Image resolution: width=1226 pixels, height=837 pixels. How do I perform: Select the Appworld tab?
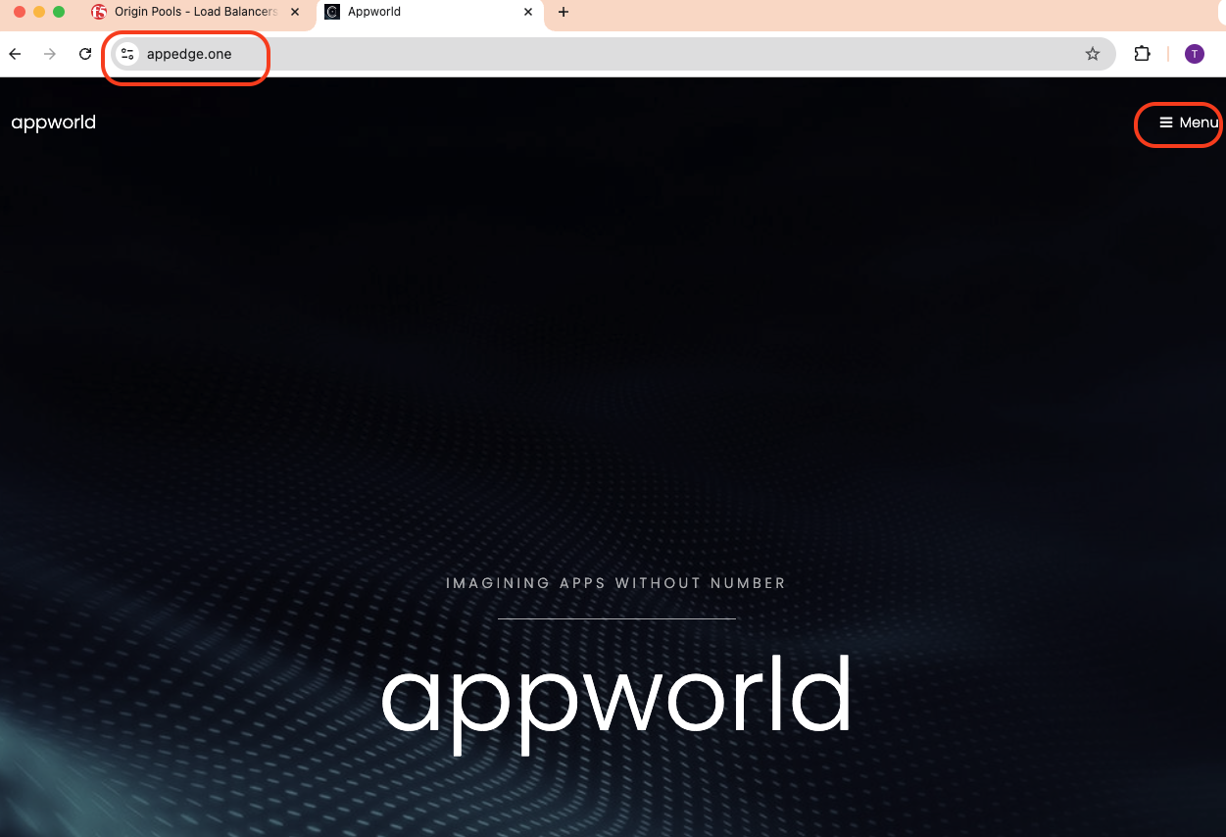pyautogui.click(x=430, y=12)
